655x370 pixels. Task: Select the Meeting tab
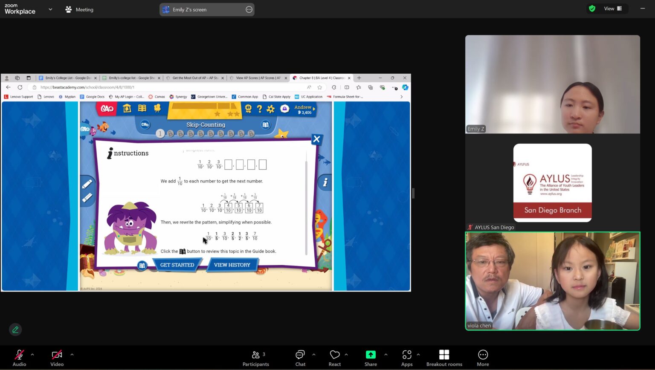(x=79, y=9)
